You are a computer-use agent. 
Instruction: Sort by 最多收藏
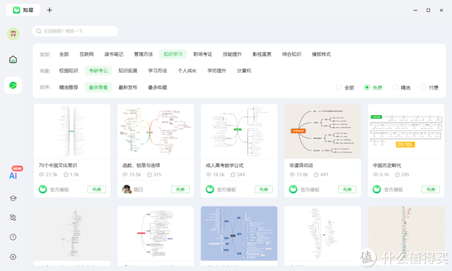(x=157, y=87)
